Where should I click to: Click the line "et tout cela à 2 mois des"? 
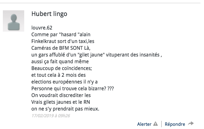[58, 75]
